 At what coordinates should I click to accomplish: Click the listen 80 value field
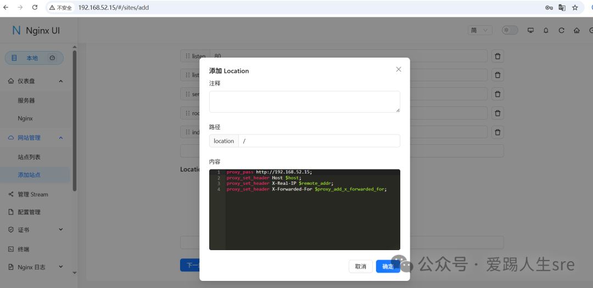point(349,56)
